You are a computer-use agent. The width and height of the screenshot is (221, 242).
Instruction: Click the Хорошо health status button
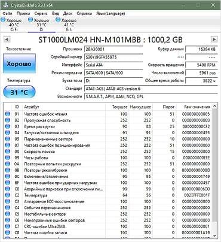19,63
